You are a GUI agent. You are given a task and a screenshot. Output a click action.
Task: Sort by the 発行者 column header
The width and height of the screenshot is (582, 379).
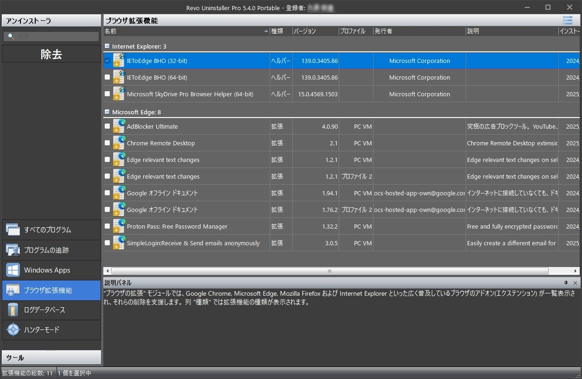(x=419, y=31)
